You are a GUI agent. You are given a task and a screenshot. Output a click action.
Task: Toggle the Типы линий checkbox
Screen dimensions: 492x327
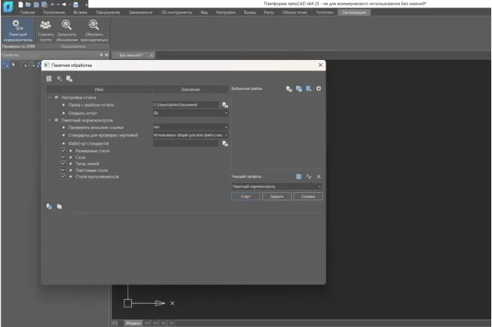coord(62,163)
